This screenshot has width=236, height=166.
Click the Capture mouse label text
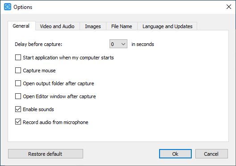point(39,71)
